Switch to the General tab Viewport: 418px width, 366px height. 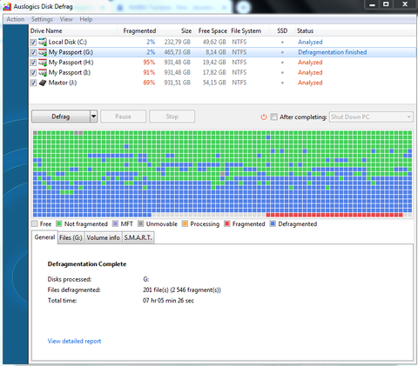44,237
